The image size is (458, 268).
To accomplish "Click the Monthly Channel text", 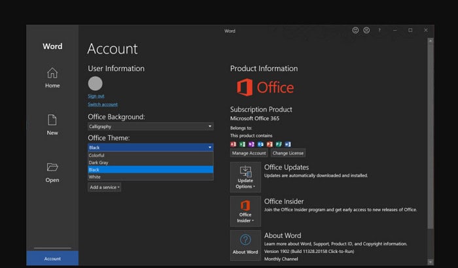I will [281, 259].
